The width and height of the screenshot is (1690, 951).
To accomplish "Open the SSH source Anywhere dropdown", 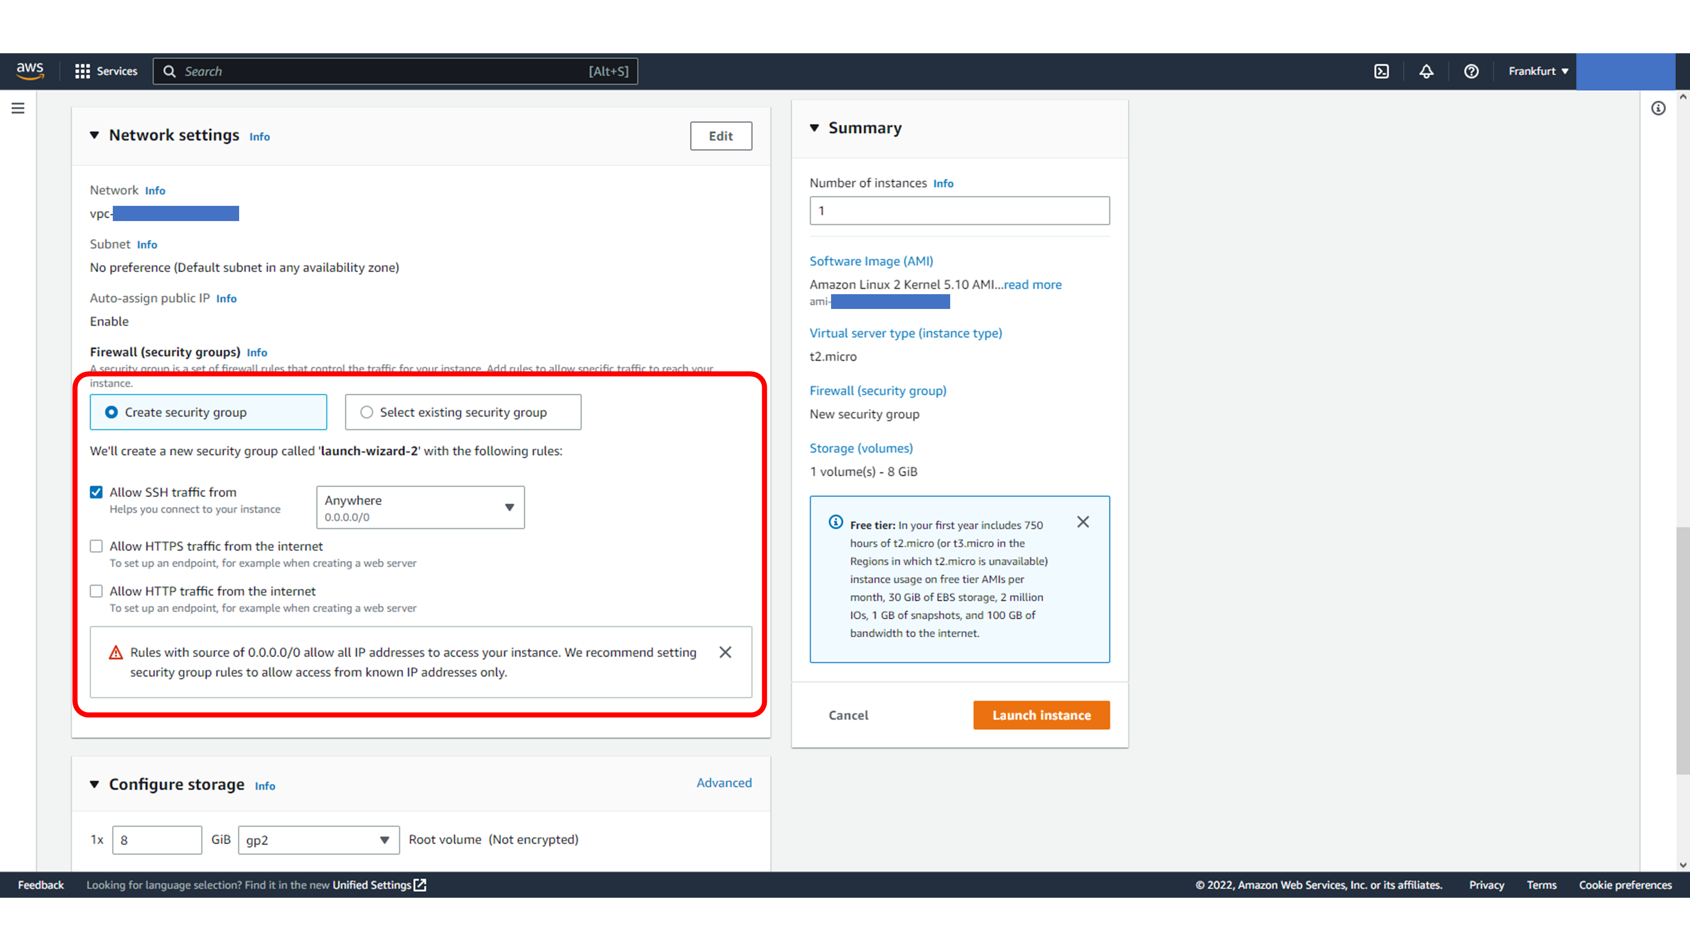I will [x=420, y=507].
